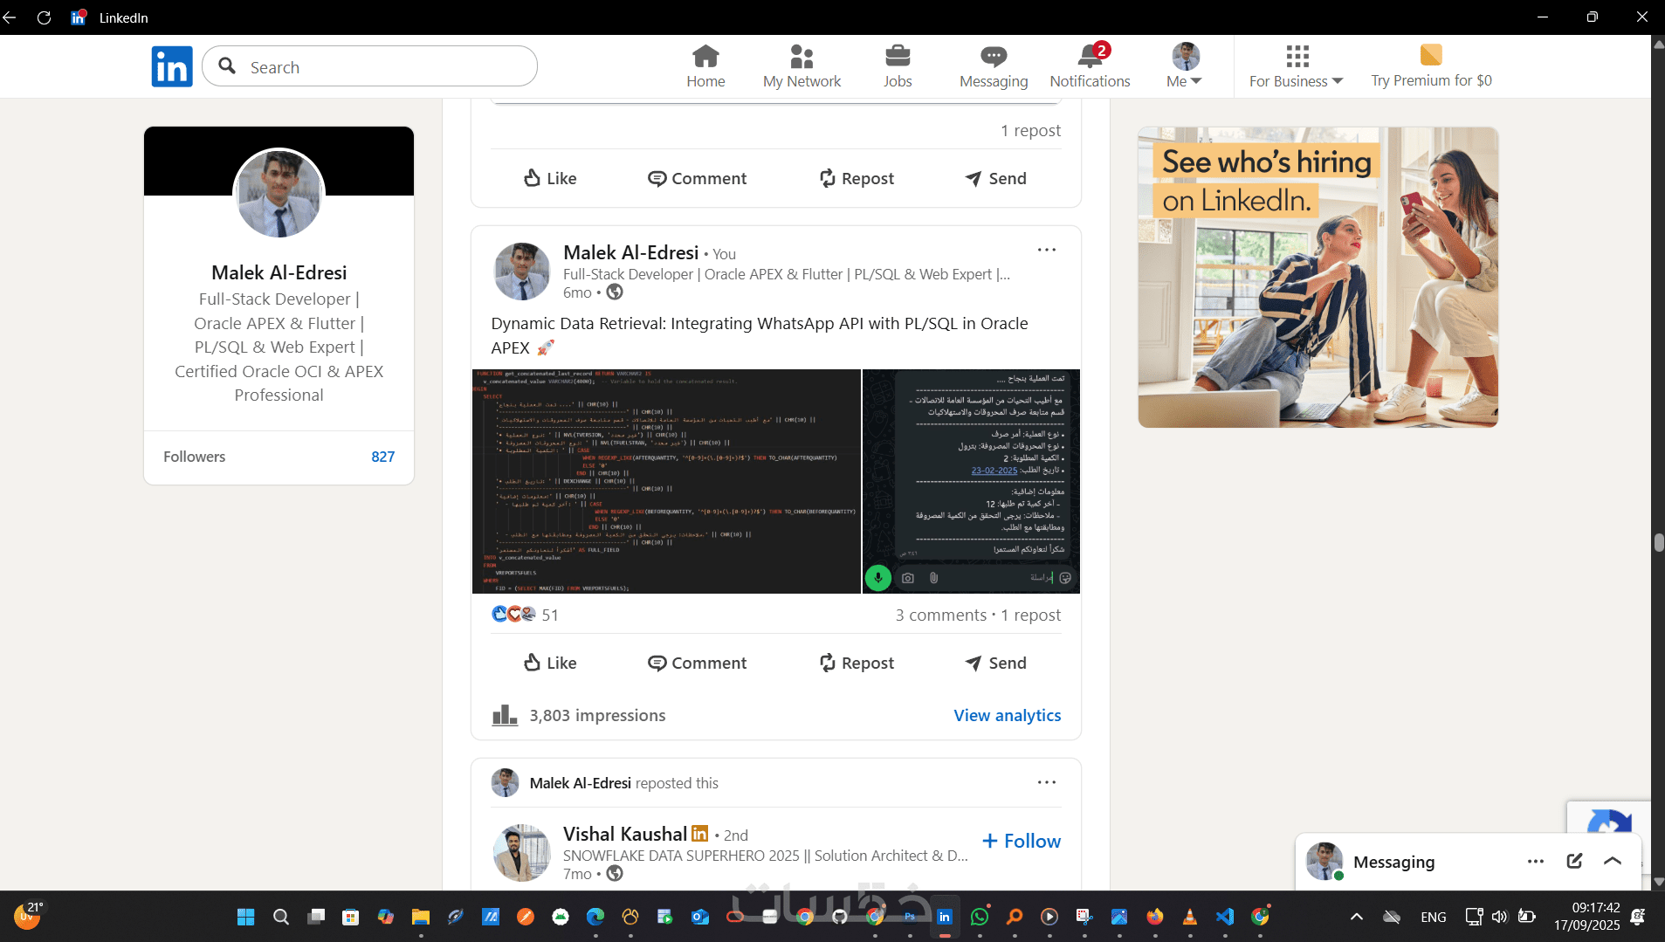Click the LinkedIn logo in the header
The height and width of the screenshot is (942, 1665).
[x=171, y=66]
